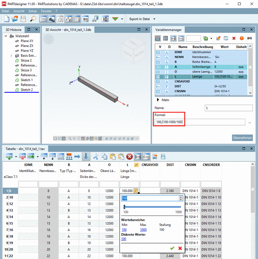
Task: Click red X delete variable icon
Action: click(234, 38)
